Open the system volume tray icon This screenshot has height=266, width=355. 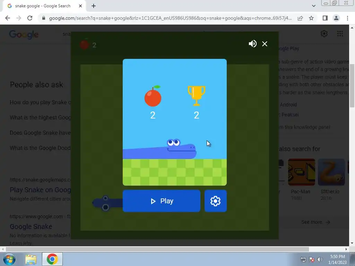pyautogui.click(x=320, y=259)
